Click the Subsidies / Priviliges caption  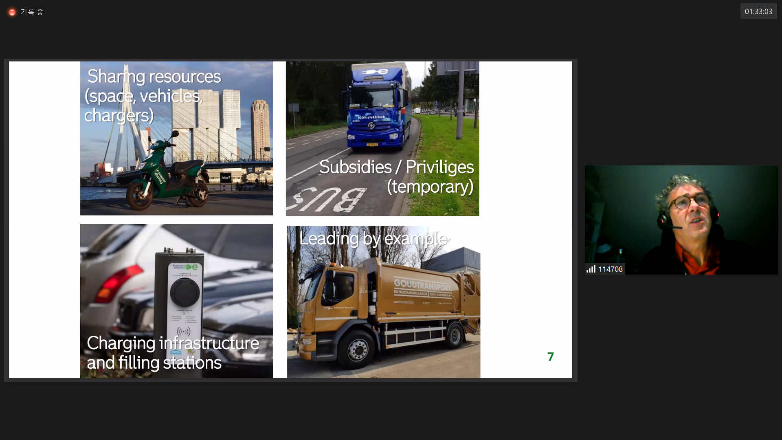pos(396,176)
